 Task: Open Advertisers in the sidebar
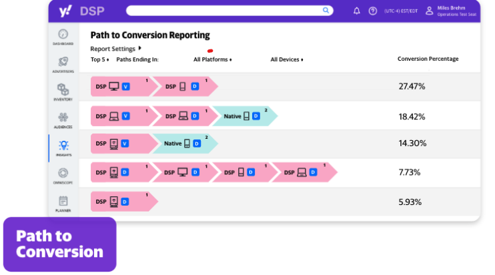click(63, 65)
